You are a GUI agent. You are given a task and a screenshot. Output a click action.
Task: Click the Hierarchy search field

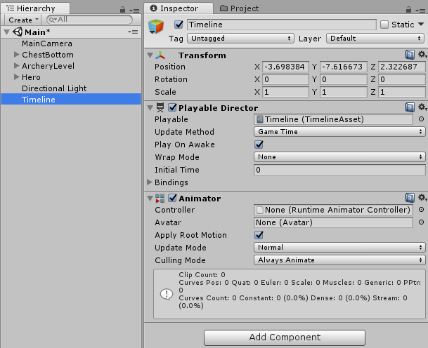[x=89, y=20]
